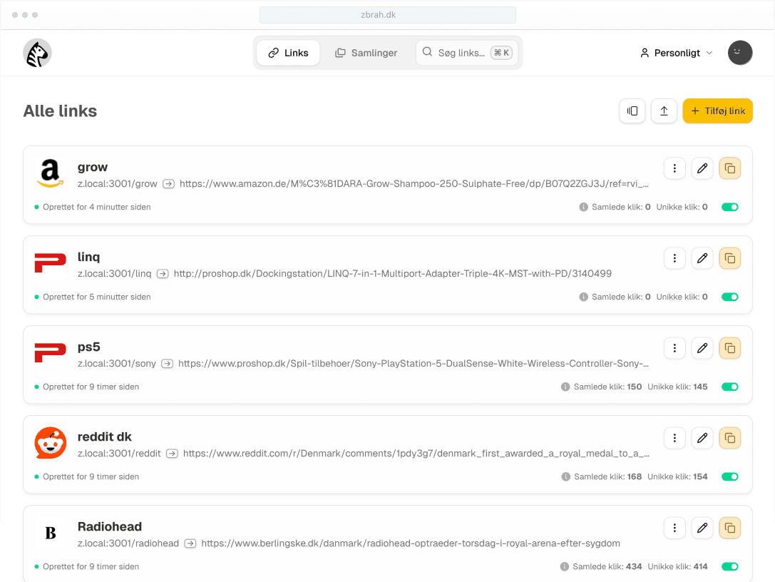The width and height of the screenshot is (775, 582).
Task: Expand the Personligt workspace dropdown
Action: tap(676, 53)
